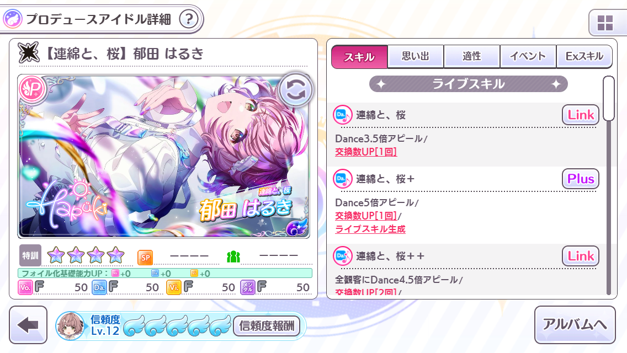Click the Dance icon beside 連綿と、桜+
627x353 pixels.
(343, 179)
